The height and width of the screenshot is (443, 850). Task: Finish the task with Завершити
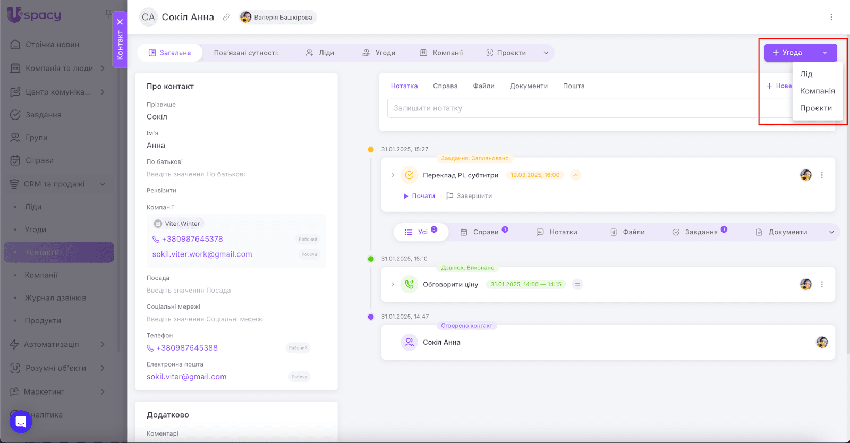pyautogui.click(x=469, y=196)
